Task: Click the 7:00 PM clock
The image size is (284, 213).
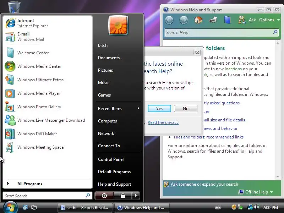Action: tap(270, 208)
